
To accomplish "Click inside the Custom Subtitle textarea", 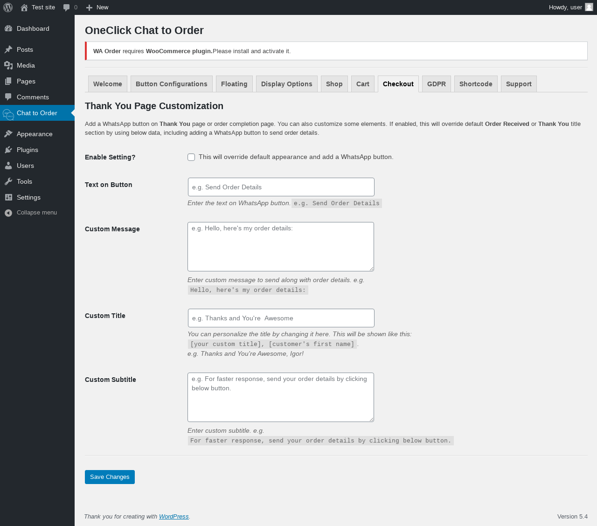I will click(x=281, y=397).
